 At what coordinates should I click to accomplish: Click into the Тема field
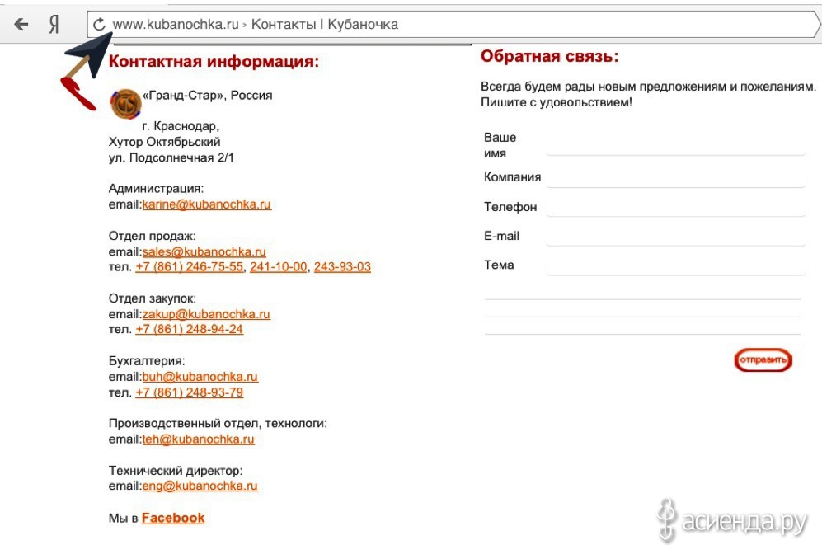pyautogui.click(x=675, y=266)
